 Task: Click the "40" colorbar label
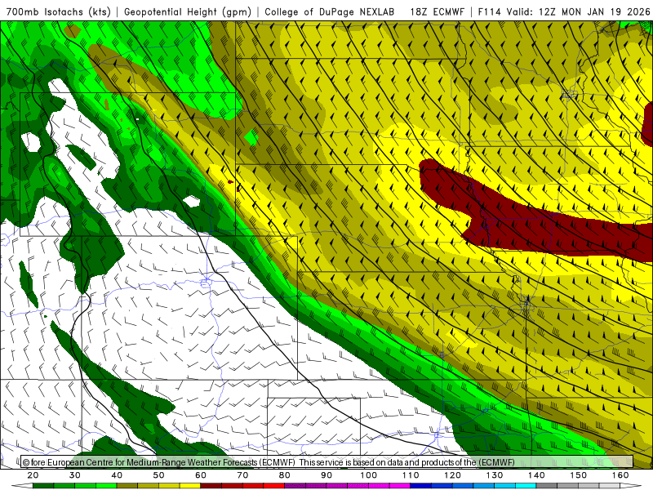(117, 475)
